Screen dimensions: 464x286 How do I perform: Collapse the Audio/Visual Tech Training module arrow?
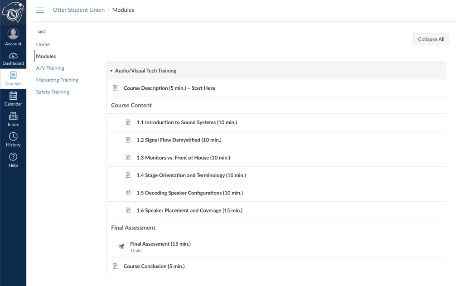pos(111,71)
